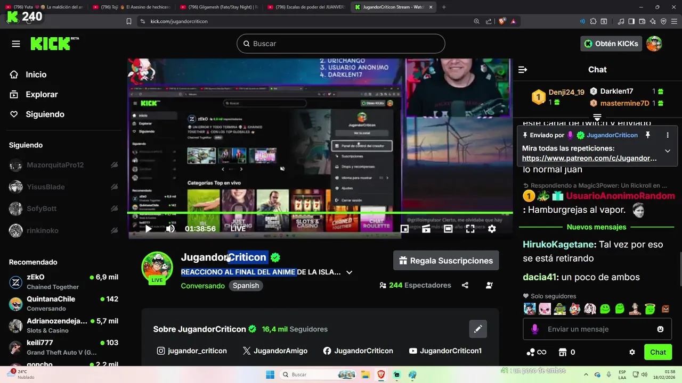Send message with green Chat button
Viewport: 682px width, 383px height.
pyautogui.click(x=658, y=352)
